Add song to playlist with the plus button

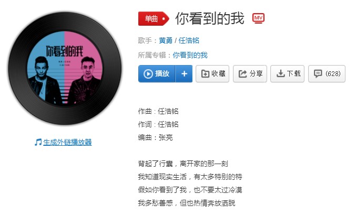184,73
